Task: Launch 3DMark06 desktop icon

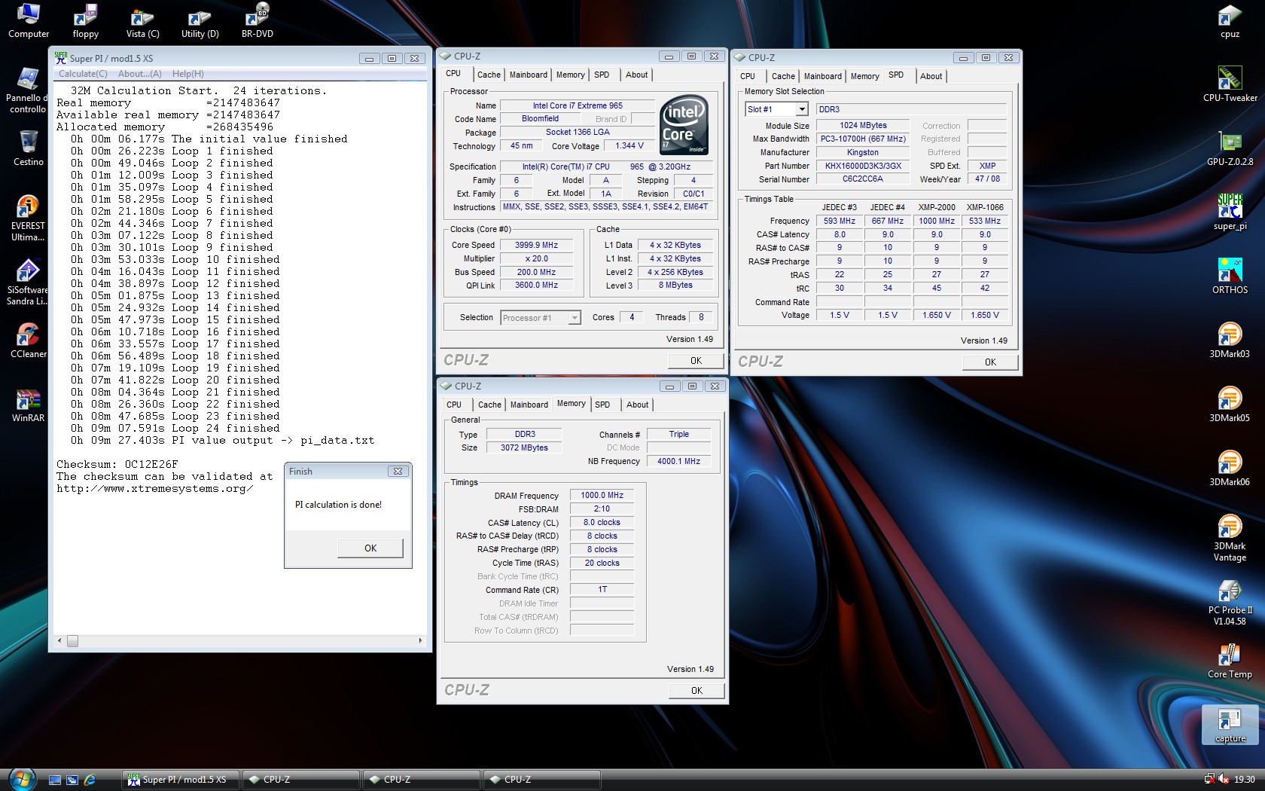Action: coord(1230,469)
